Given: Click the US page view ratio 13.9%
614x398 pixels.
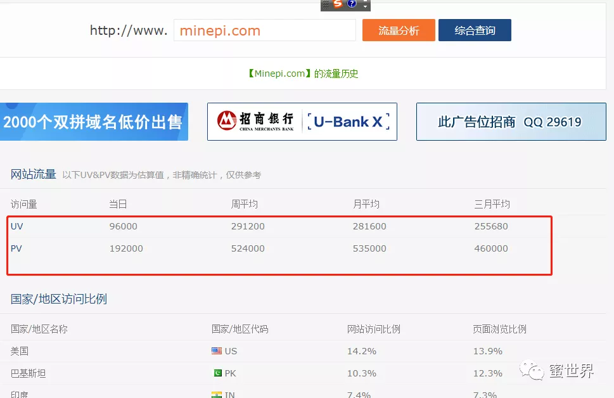Looking at the screenshot, I should pos(487,351).
